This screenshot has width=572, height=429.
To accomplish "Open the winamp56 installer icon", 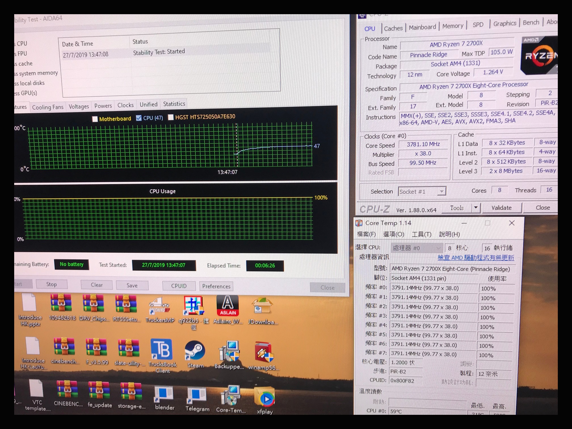I will [x=264, y=356].
